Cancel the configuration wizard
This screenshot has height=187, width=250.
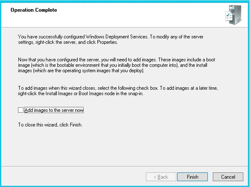(228, 177)
